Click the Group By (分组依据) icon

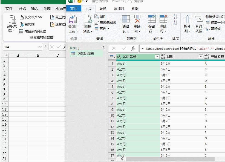pyautogui.click(x=199, y=19)
